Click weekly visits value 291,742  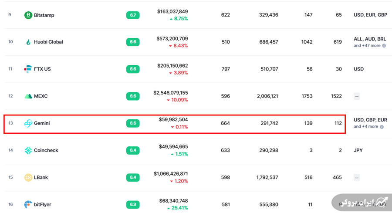pyautogui.click(x=269, y=123)
